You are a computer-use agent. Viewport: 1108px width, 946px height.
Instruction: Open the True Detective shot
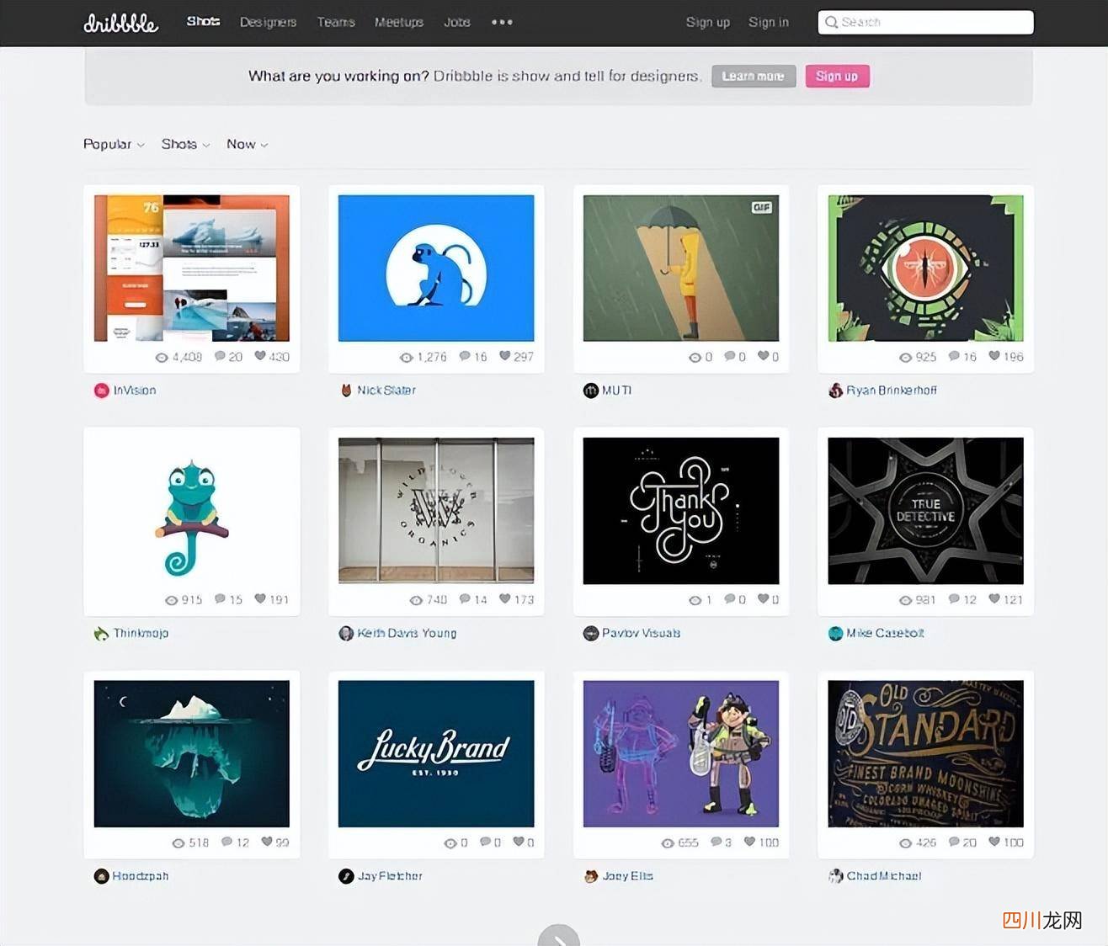tap(926, 511)
